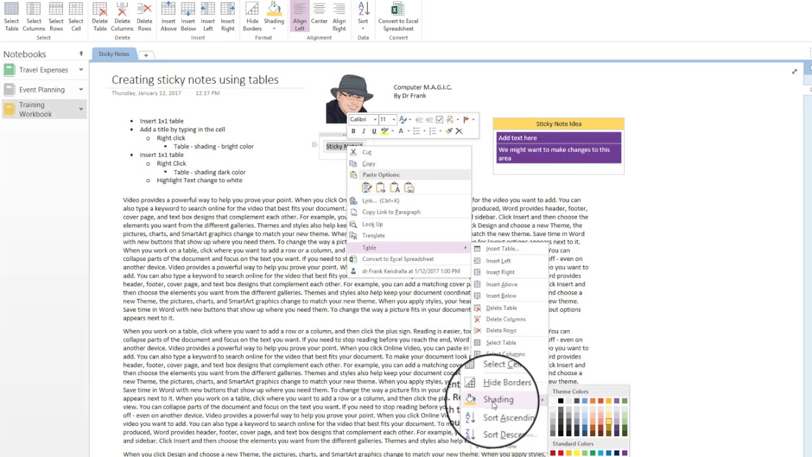The width and height of the screenshot is (812, 457).
Task: Choose the Paste Text Only option icon
Action: pyautogui.click(x=395, y=187)
